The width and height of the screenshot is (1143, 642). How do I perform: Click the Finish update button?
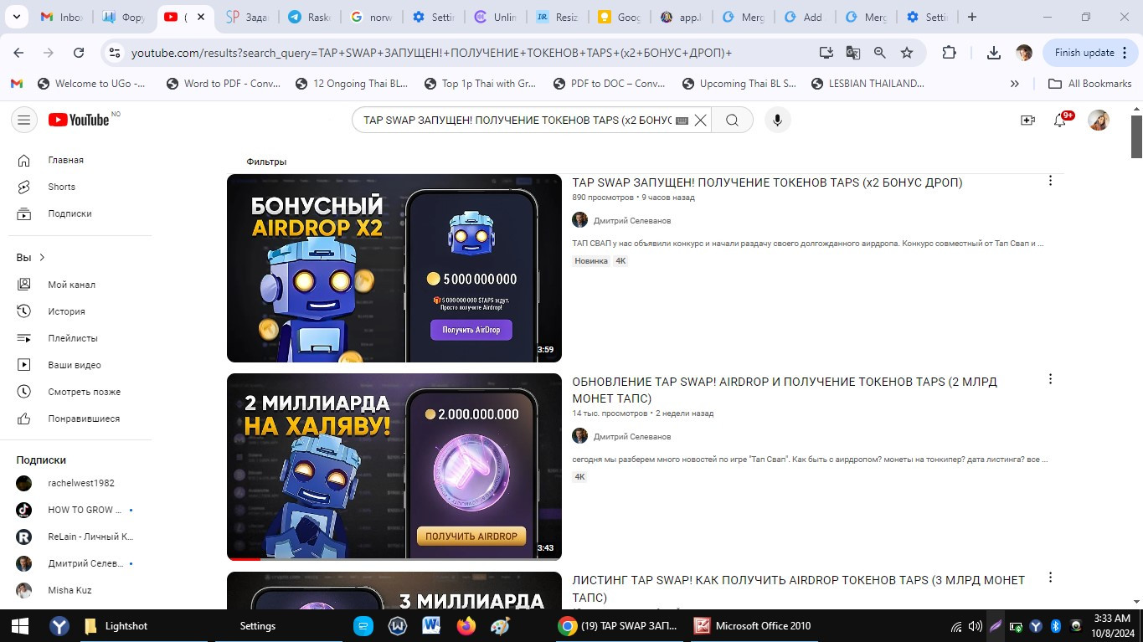point(1090,53)
